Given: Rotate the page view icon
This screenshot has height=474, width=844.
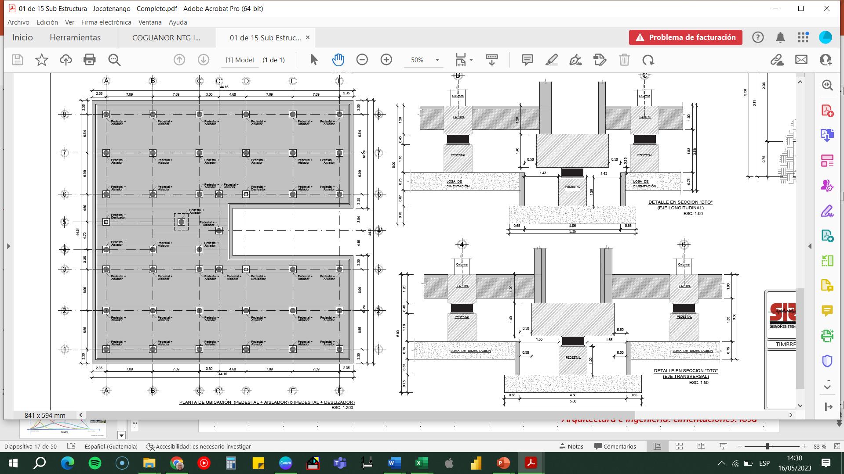Looking at the screenshot, I should tap(648, 60).
